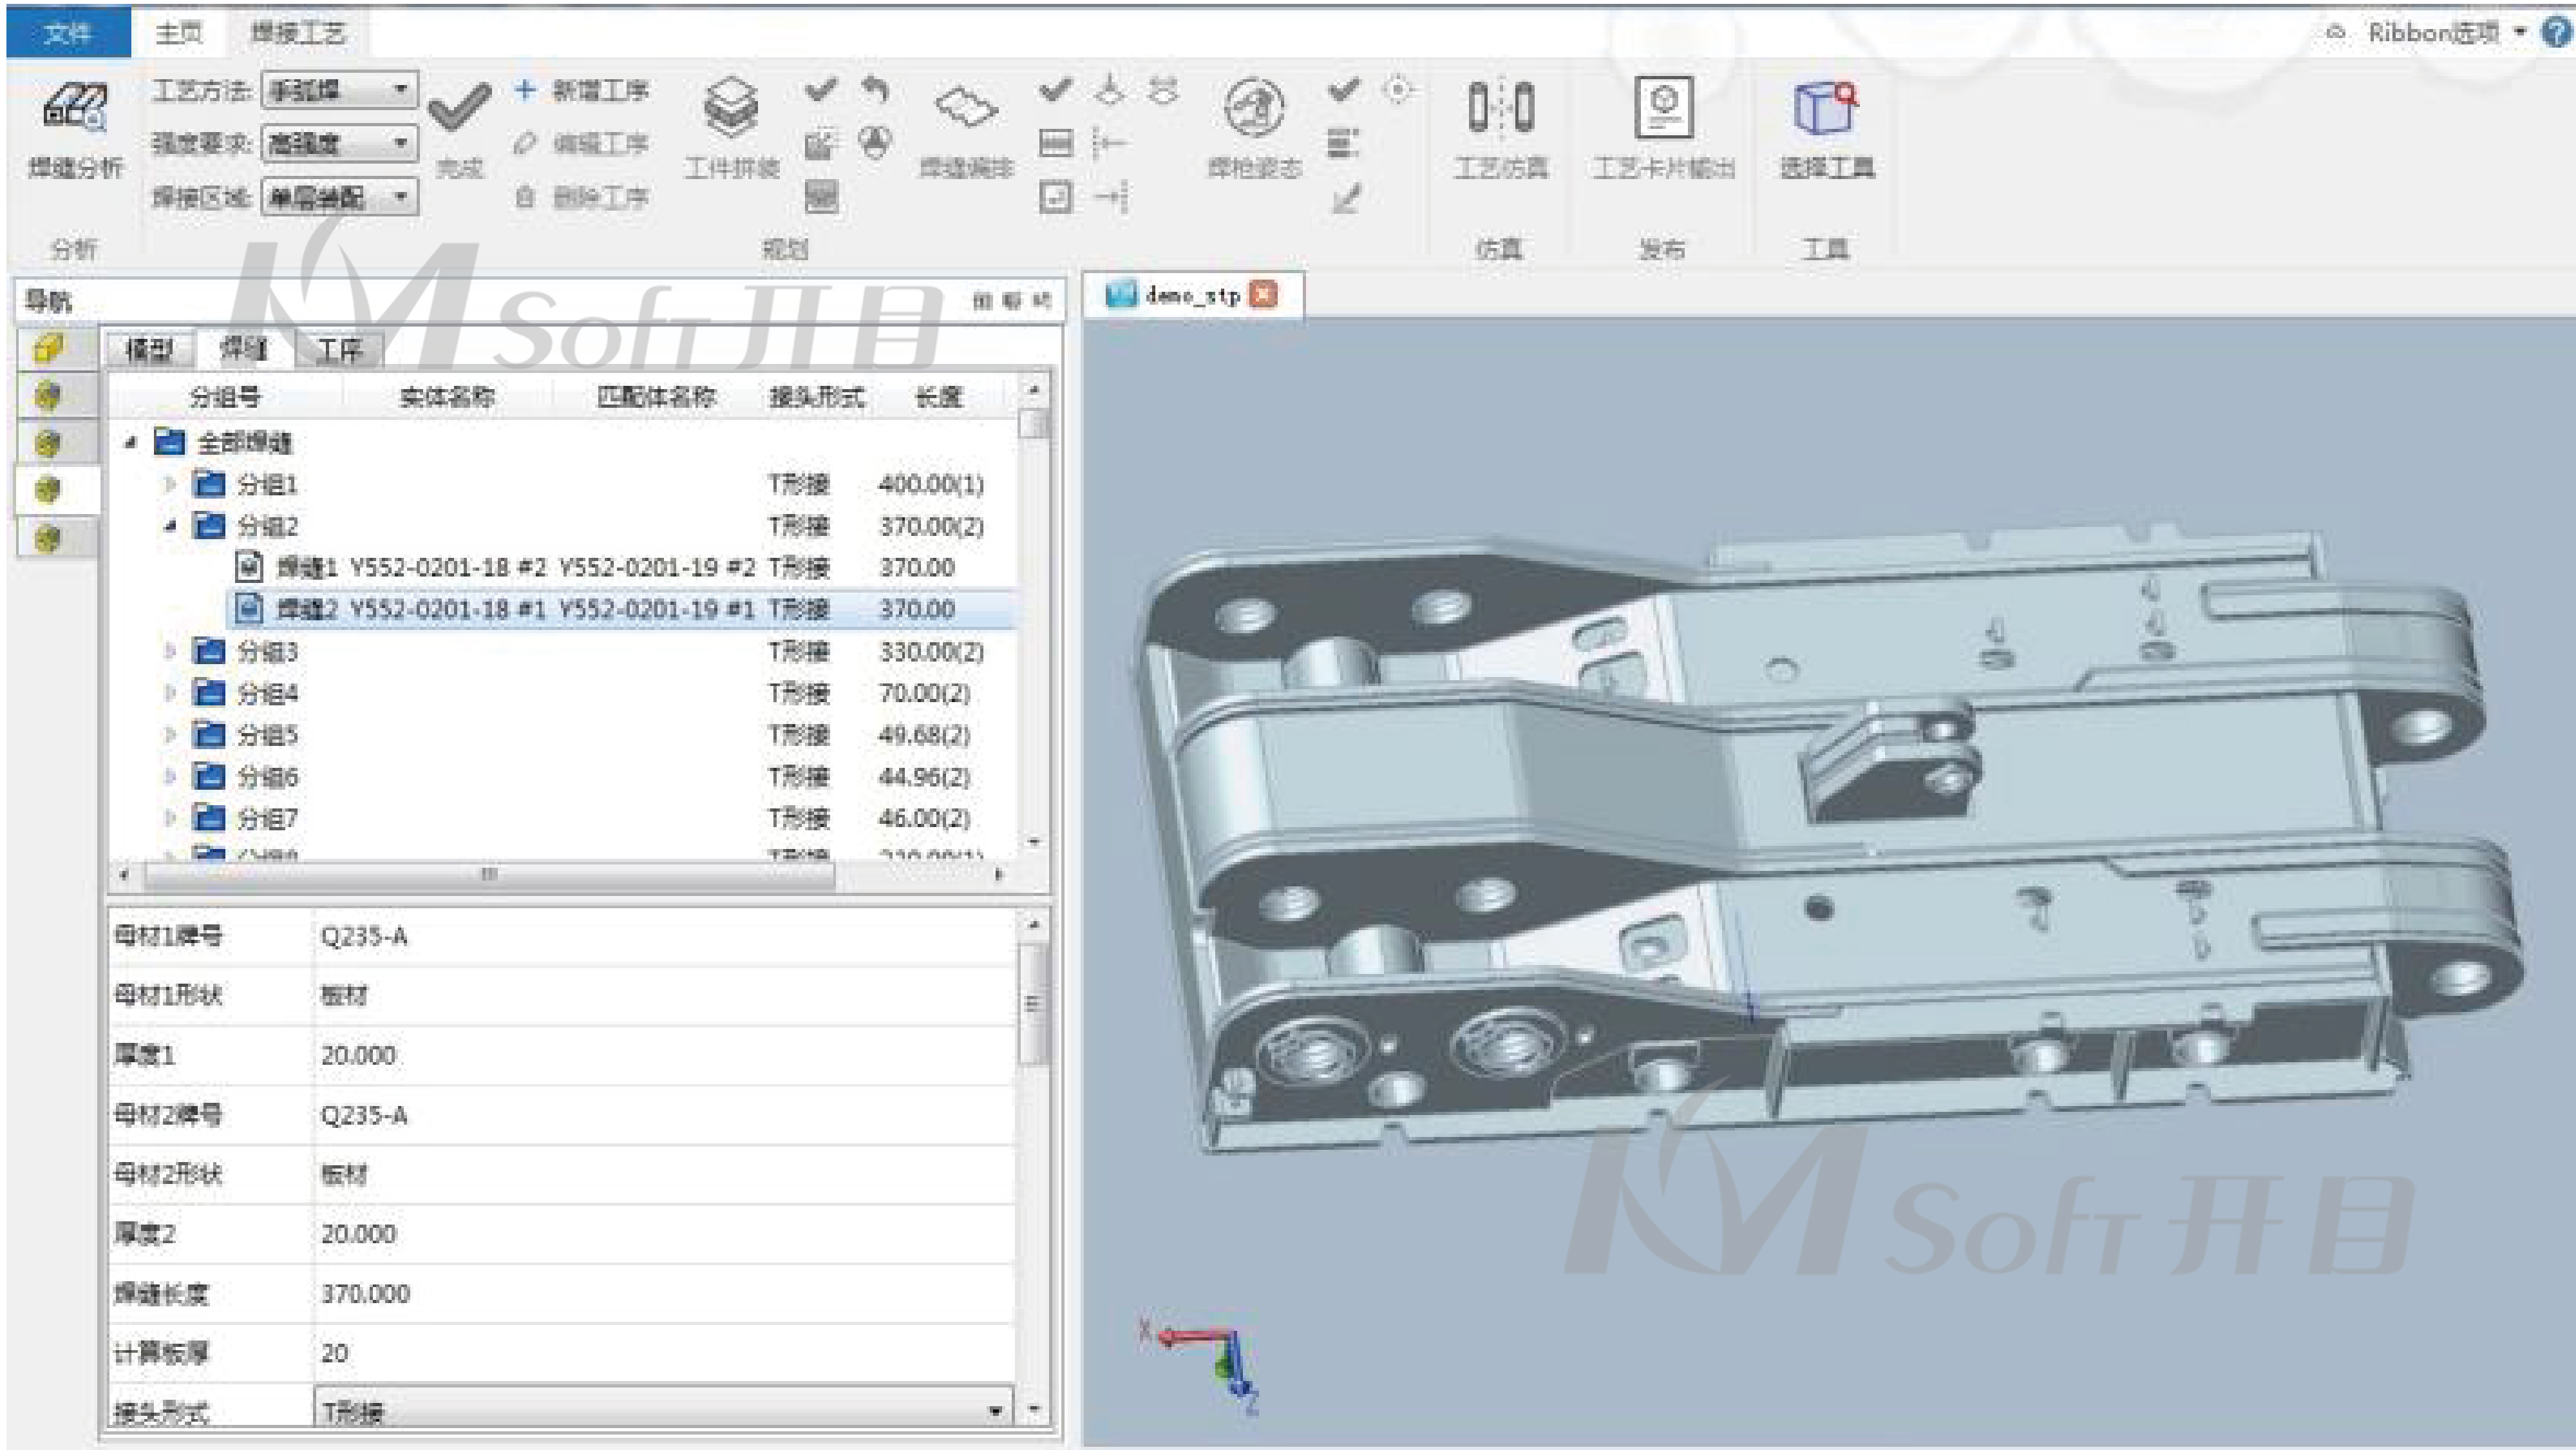Expand the 分组4 folder
Image resolution: width=2576 pixels, height=1450 pixels.
coord(170,693)
